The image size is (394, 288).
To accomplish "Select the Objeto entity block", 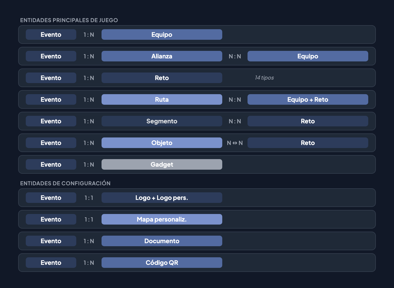I will point(162,143).
